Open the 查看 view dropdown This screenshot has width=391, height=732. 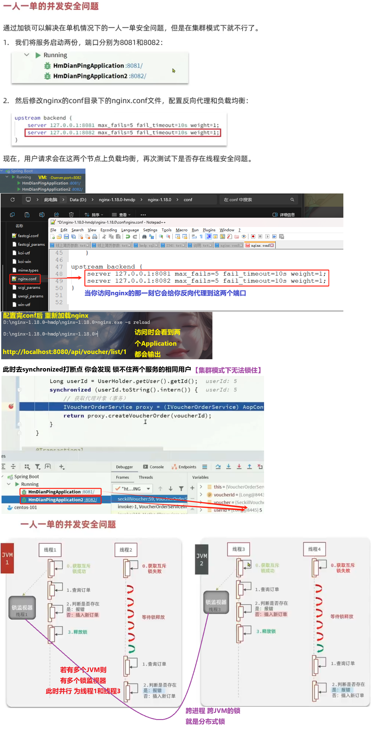click(x=121, y=215)
